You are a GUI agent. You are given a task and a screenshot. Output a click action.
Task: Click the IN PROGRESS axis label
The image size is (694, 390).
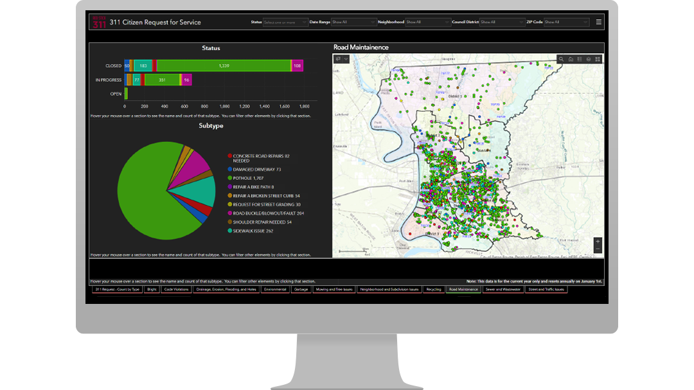click(109, 80)
